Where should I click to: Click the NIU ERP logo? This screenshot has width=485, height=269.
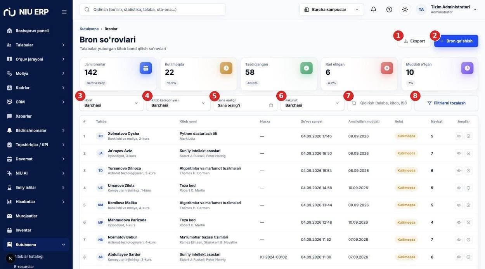click(26, 12)
